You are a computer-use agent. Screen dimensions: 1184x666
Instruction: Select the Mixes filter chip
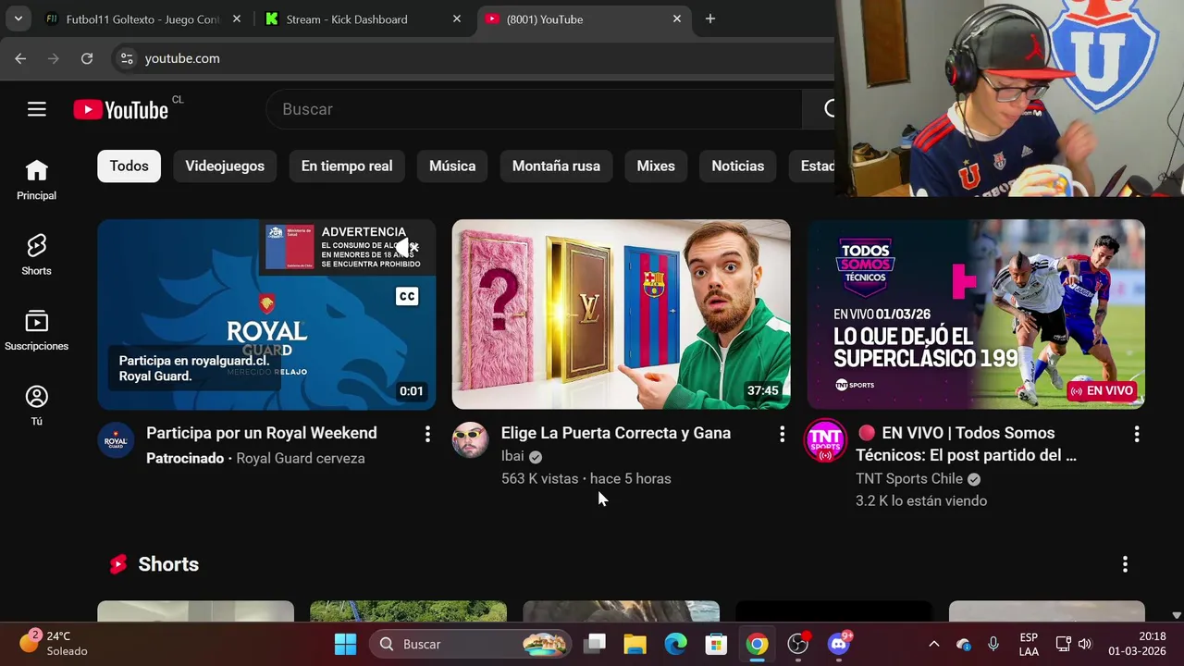click(x=656, y=166)
